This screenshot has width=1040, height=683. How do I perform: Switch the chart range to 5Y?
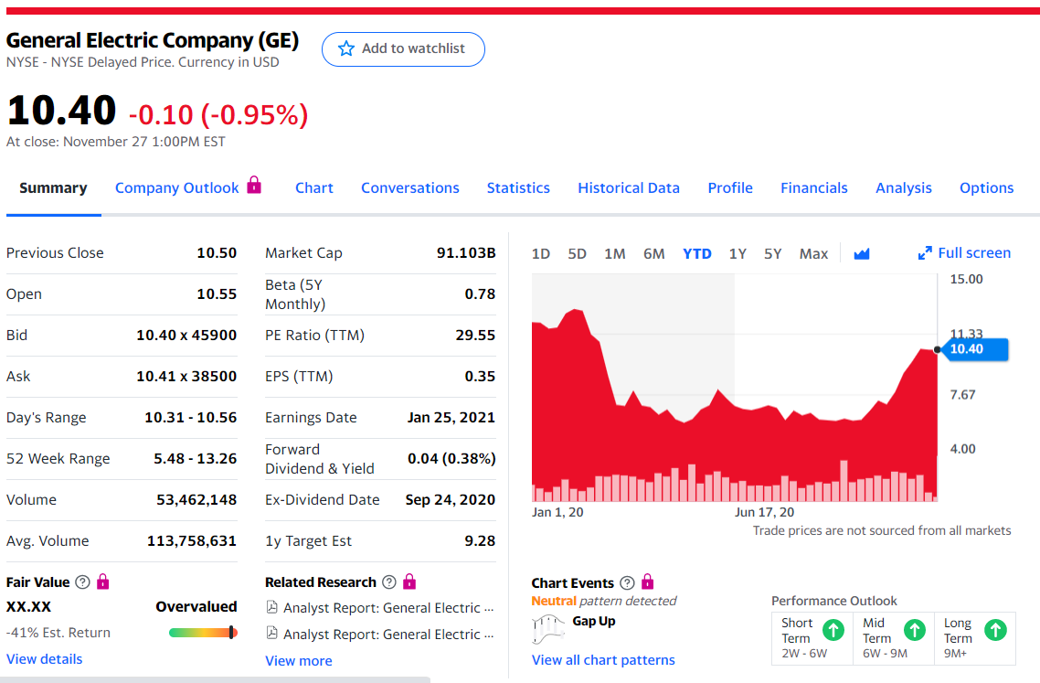coord(773,253)
